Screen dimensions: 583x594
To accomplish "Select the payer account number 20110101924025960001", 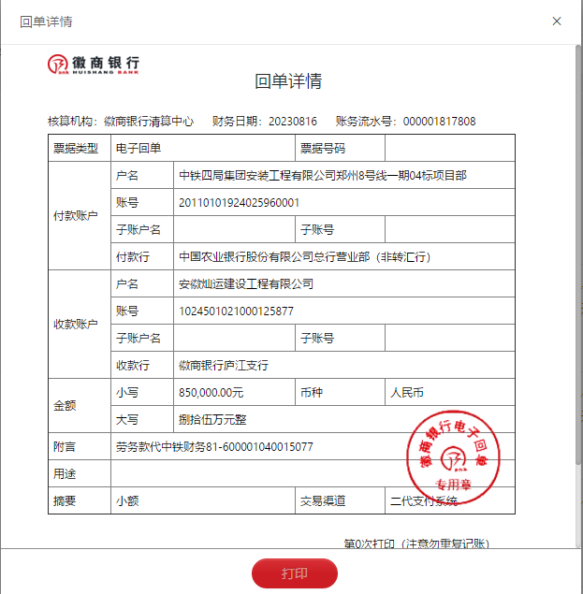I will click(239, 202).
